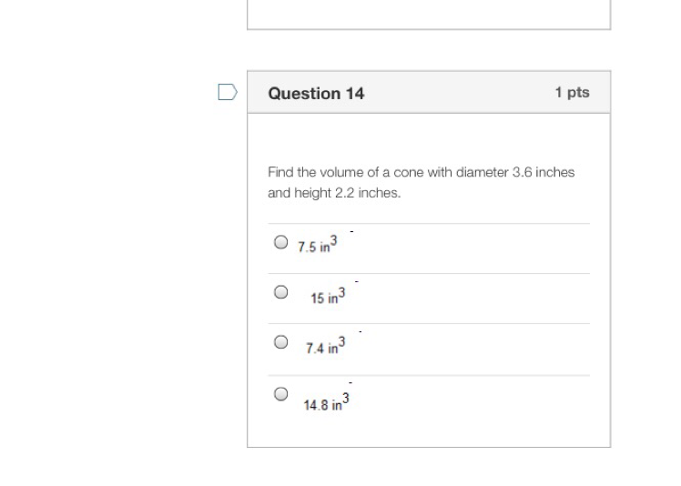Click the 'and height 2.2 inches' line
Image resolution: width=681 pixels, height=486 pixels.
tap(334, 193)
